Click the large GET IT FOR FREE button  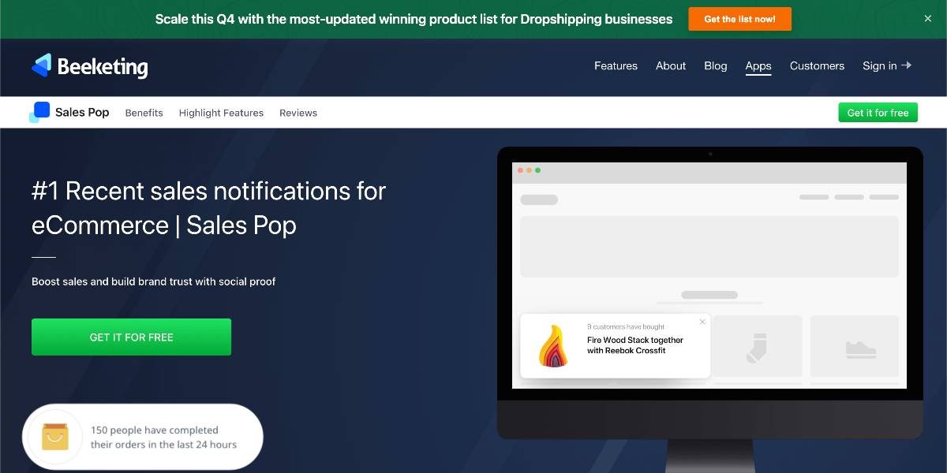131,337
